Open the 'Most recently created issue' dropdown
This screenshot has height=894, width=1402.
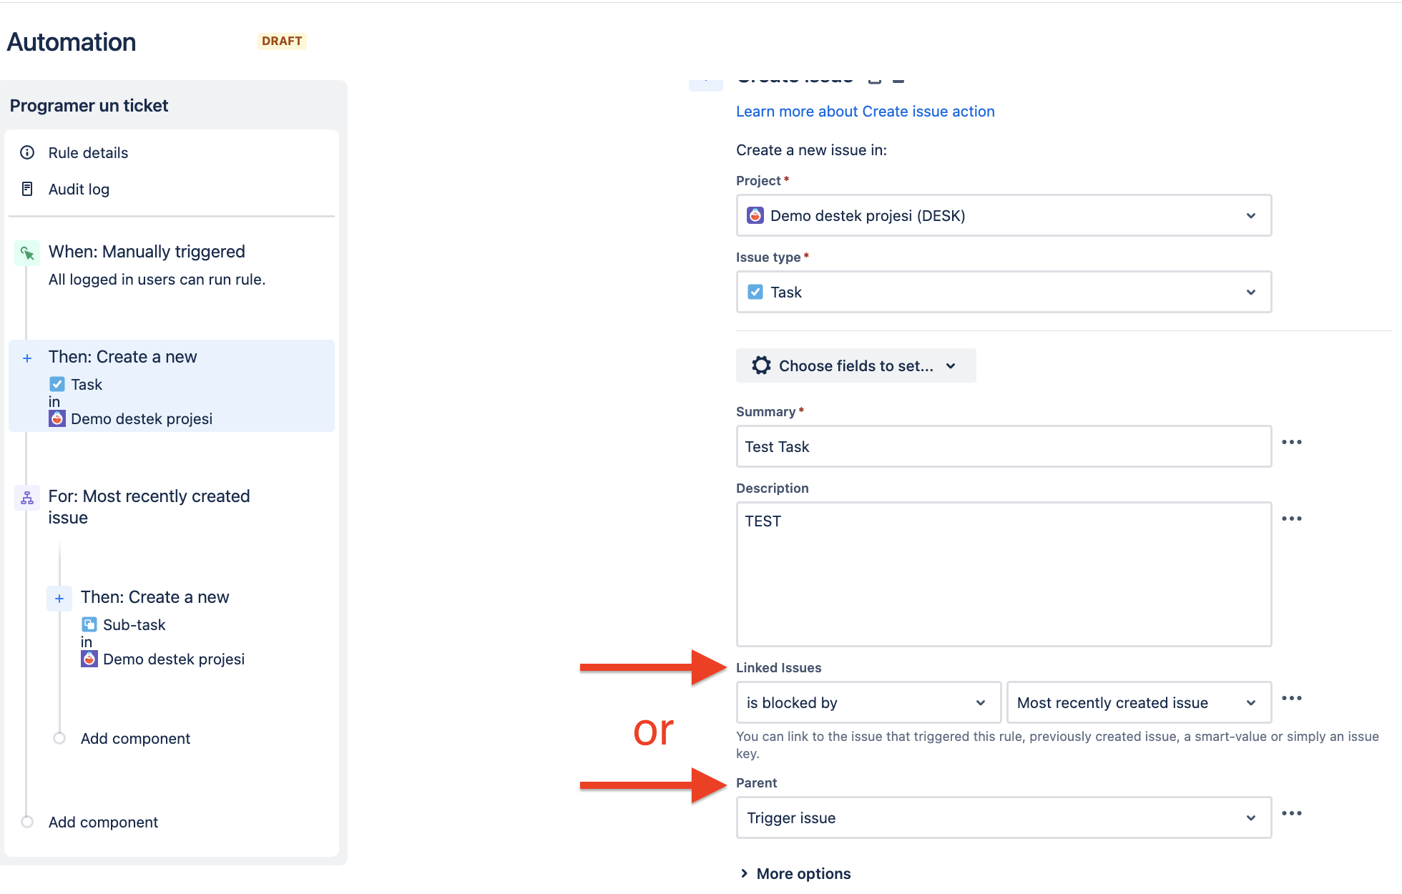pos(1137,702)
